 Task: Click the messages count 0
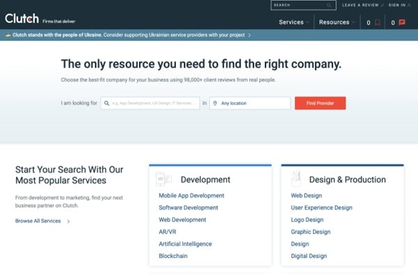pos(393,23)
